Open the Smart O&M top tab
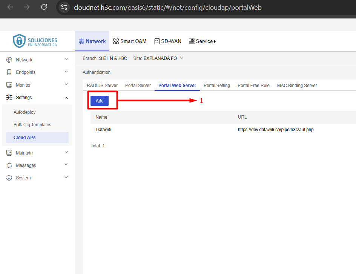 tap(130, 41)
